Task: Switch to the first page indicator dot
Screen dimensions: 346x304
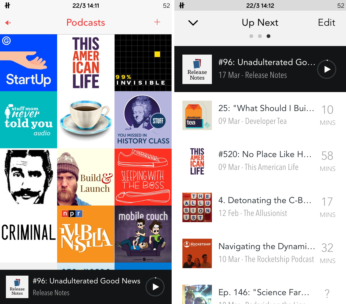Action: (251, 36)
